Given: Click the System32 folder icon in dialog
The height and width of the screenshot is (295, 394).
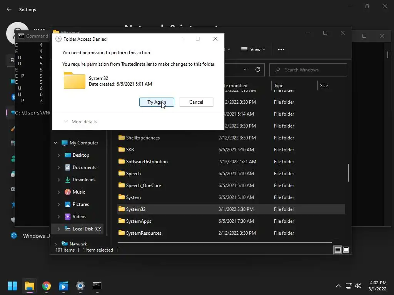Looking at the screenshot, I should pyautogui.click(x=74, y=81).
